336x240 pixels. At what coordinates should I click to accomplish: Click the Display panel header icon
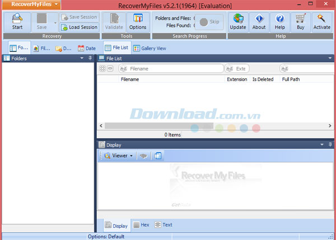click(102, 145)
